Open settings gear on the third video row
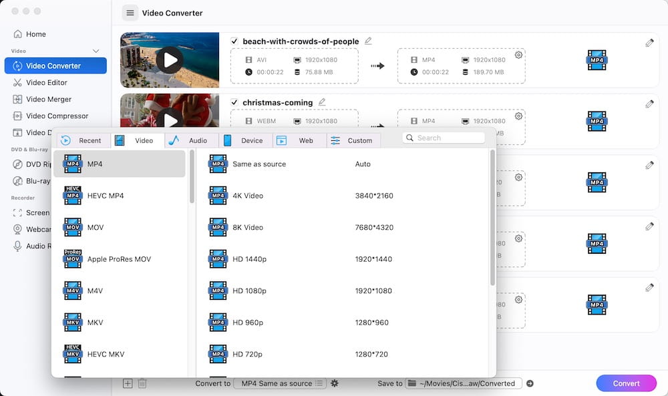This screenshot has height=396, width=668. (518, 177)
